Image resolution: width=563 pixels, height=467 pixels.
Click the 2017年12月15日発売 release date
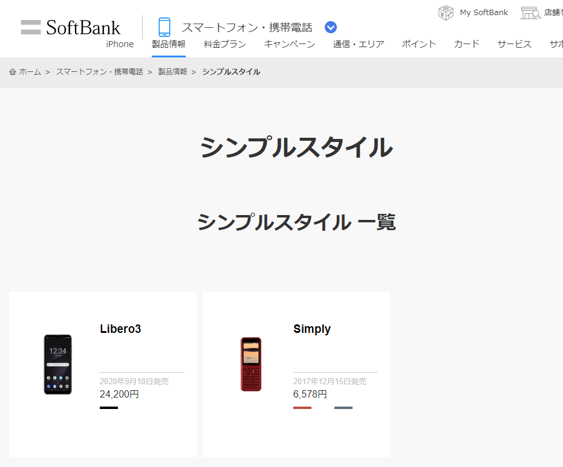coord(330,381)
